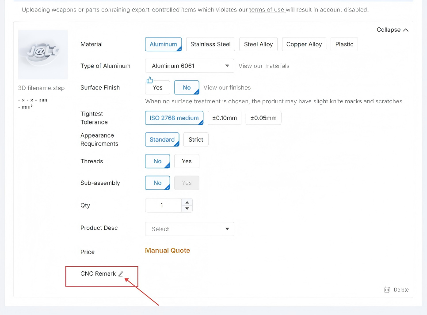Screen dimensions: 427x315
Task: Decrease quantity with the down arrow
Action: pos(187,209)
